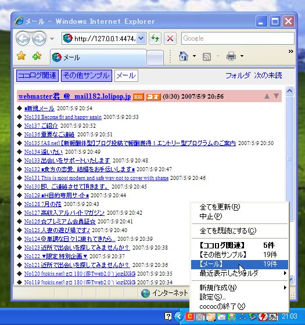Viewport: 305px width, 325px height.
Task: Expand the Print options dropdown arrow
Action: point(242,56)
